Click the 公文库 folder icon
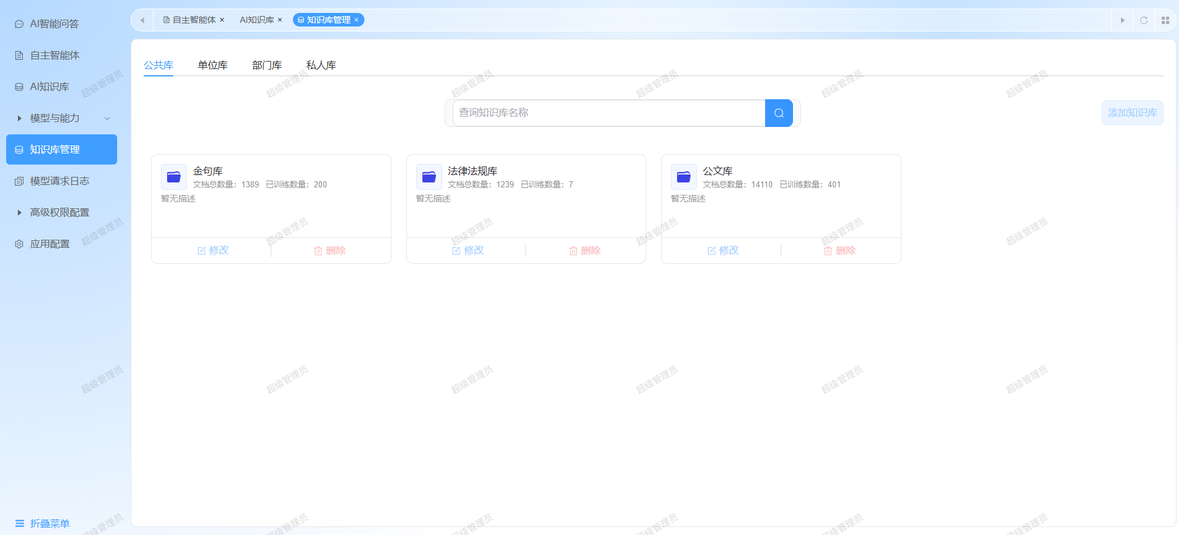The image size is (1179, 535). 684,177
